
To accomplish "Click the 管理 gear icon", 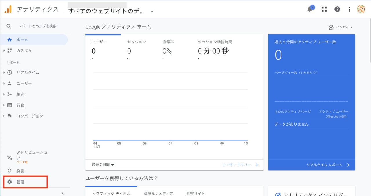I will click(10, 182).
